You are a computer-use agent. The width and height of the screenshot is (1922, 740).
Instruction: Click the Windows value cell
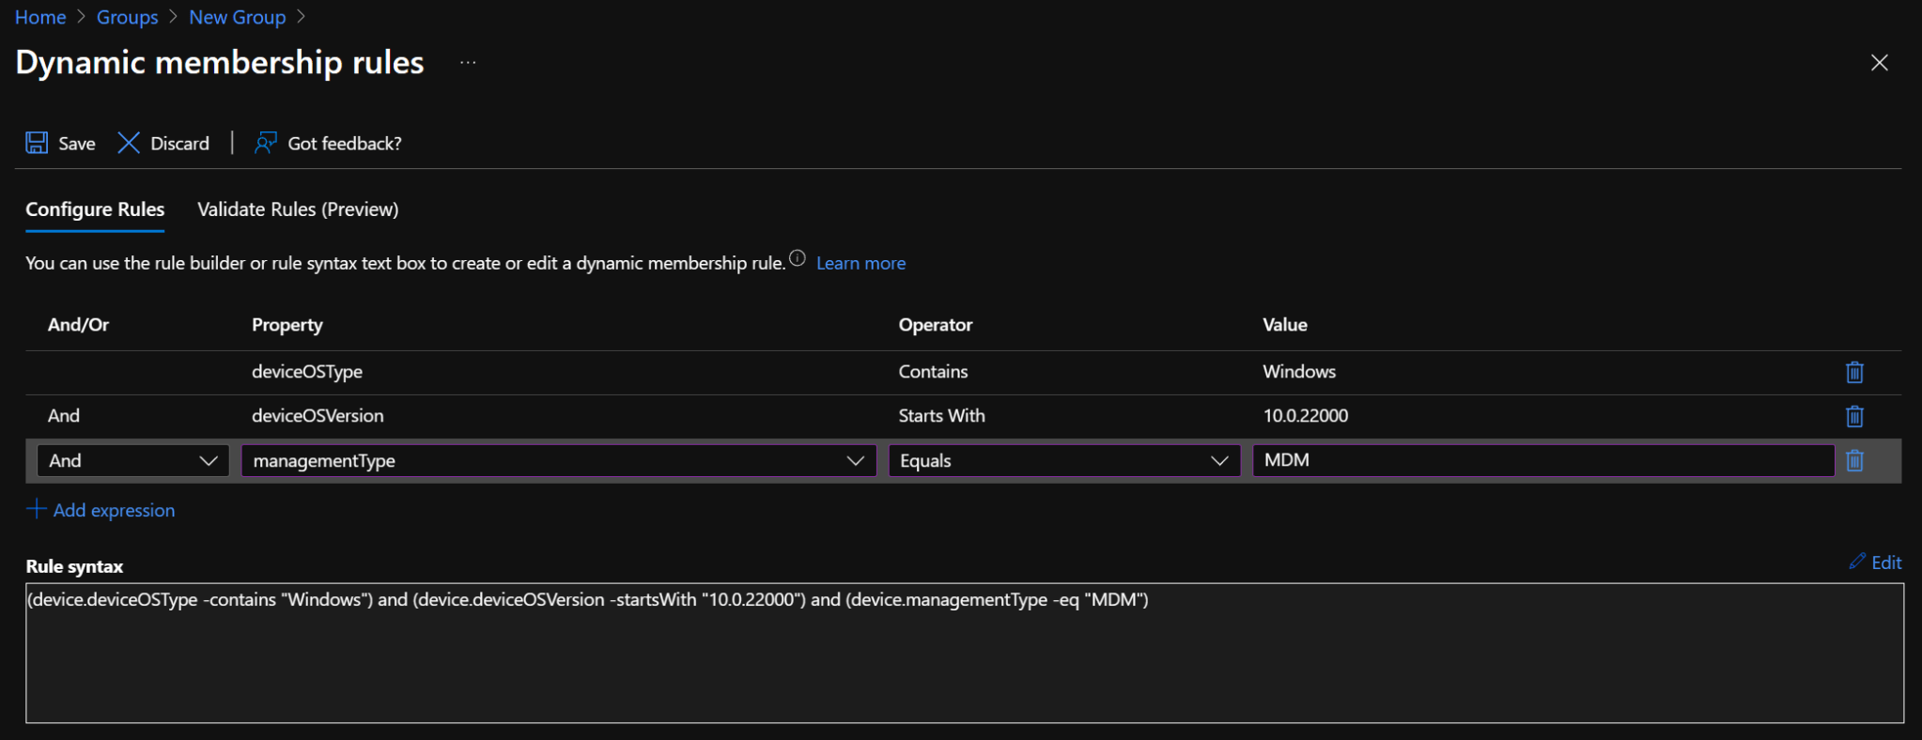[x=1299, y=372]
